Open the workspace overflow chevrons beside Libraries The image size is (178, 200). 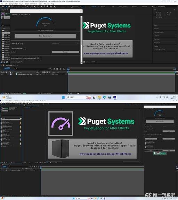click(153, 7)
